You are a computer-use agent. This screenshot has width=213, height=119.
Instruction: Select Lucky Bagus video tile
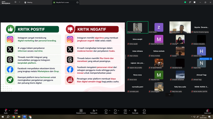(180, 27)
